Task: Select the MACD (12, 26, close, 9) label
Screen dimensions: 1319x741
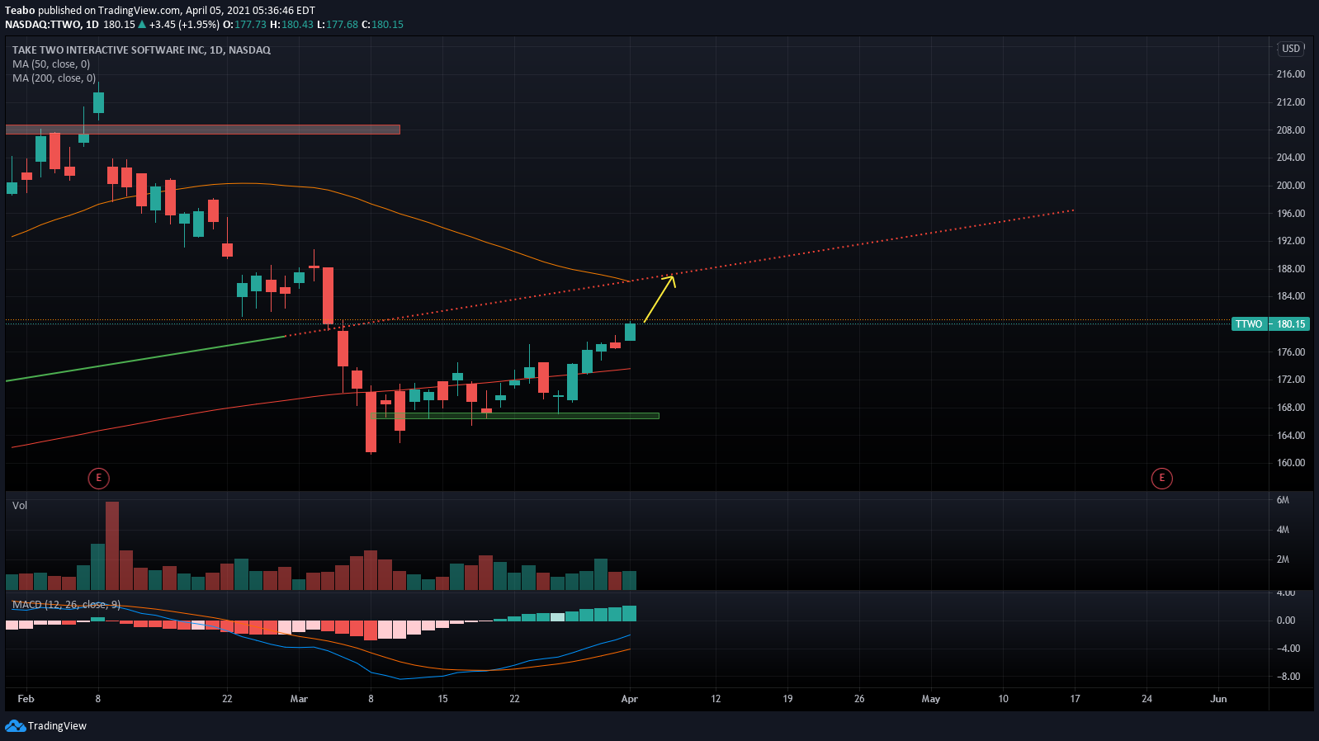Action: point(66,605)
